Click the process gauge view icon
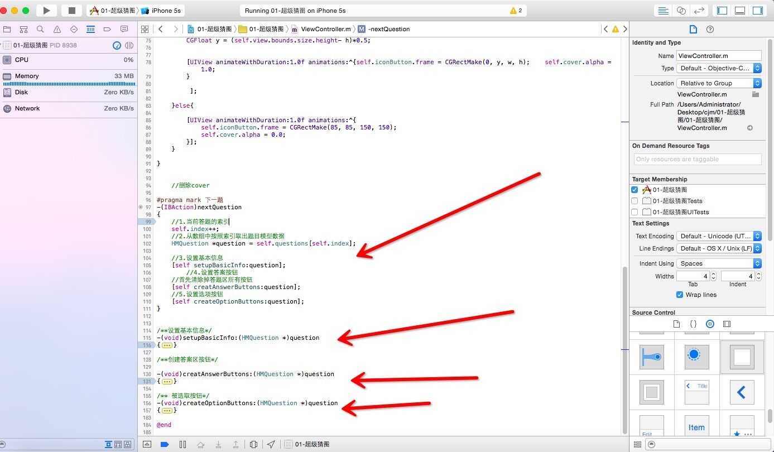Screen dimensions: 774x452 click(x=117, y=45)
